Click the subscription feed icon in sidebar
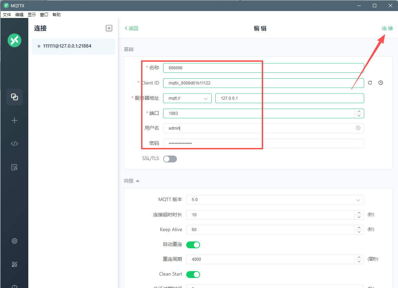 pyautogui.click(x=14, y=264)
